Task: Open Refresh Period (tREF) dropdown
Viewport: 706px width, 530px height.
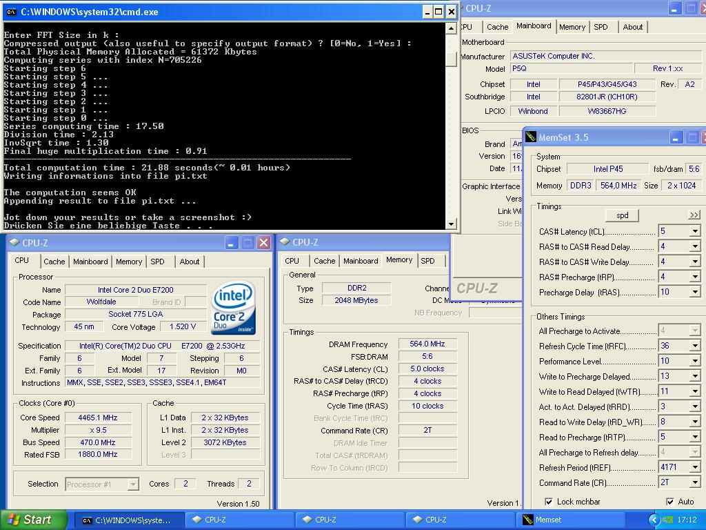Action: (695, 467)
